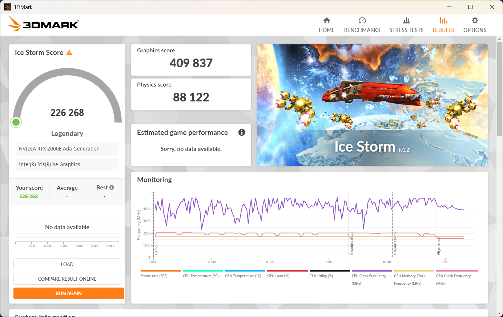503x317 pixels.
Task: Click the green Your score value 226 268
Action: coord(29,196)
